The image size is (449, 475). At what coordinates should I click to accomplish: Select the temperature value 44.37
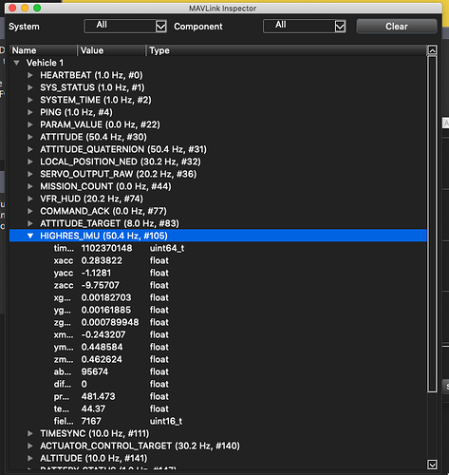93,408
